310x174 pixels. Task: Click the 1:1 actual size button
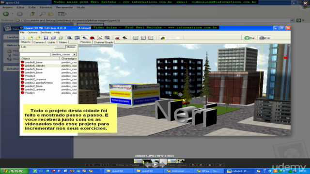point(105,165)
